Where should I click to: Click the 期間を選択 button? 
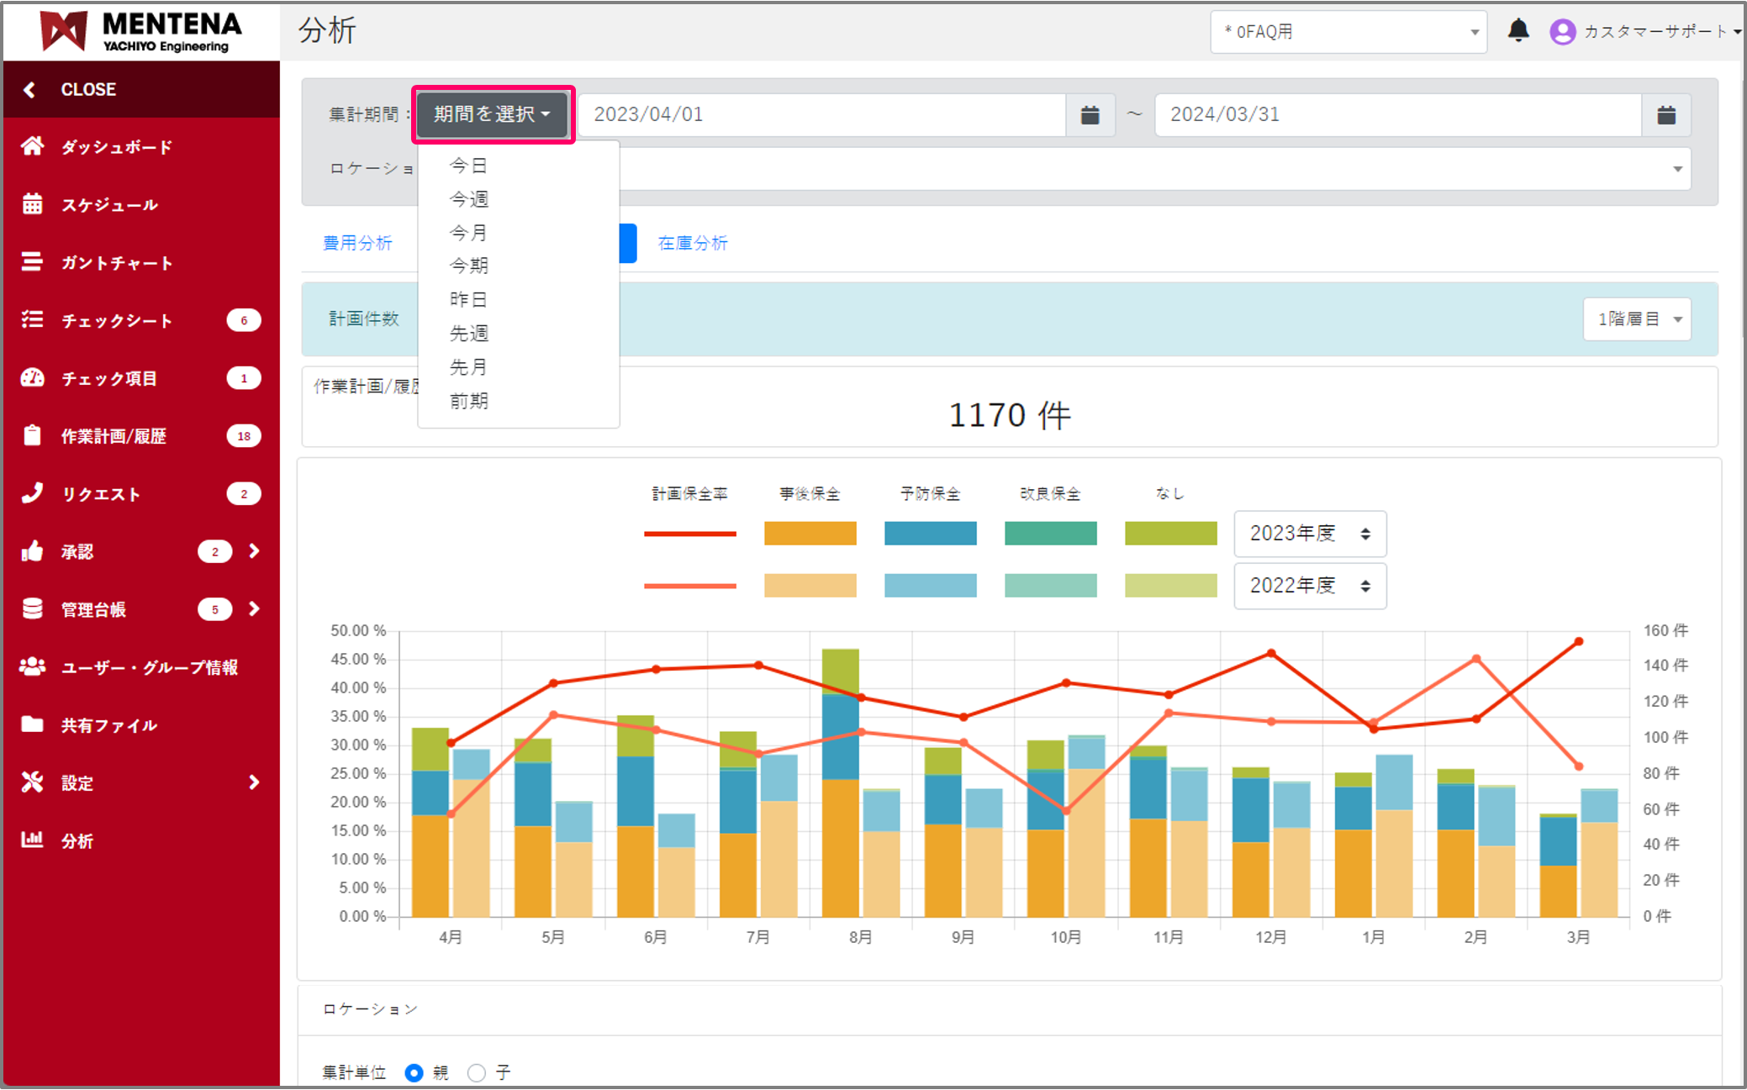tap(493, 114)
